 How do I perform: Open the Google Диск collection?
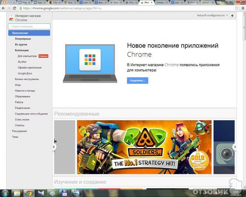point(25,73)
